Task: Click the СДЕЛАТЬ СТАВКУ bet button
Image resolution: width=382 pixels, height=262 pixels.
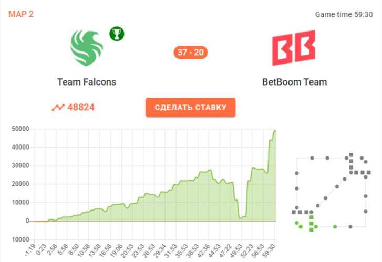Action: (191, 108)
